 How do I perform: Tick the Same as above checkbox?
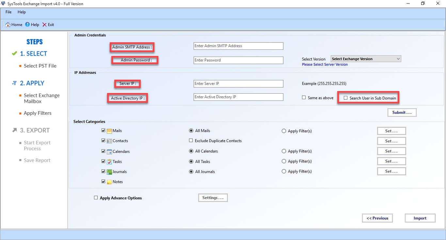click(x=304, y=98)
